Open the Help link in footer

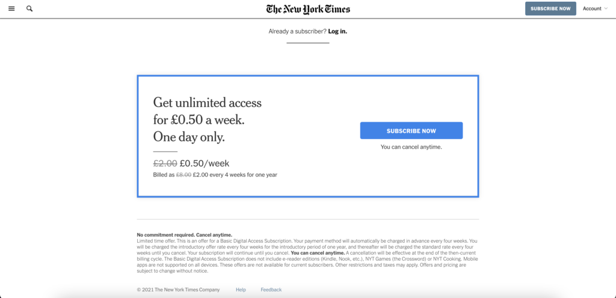[x=241, y=290]
